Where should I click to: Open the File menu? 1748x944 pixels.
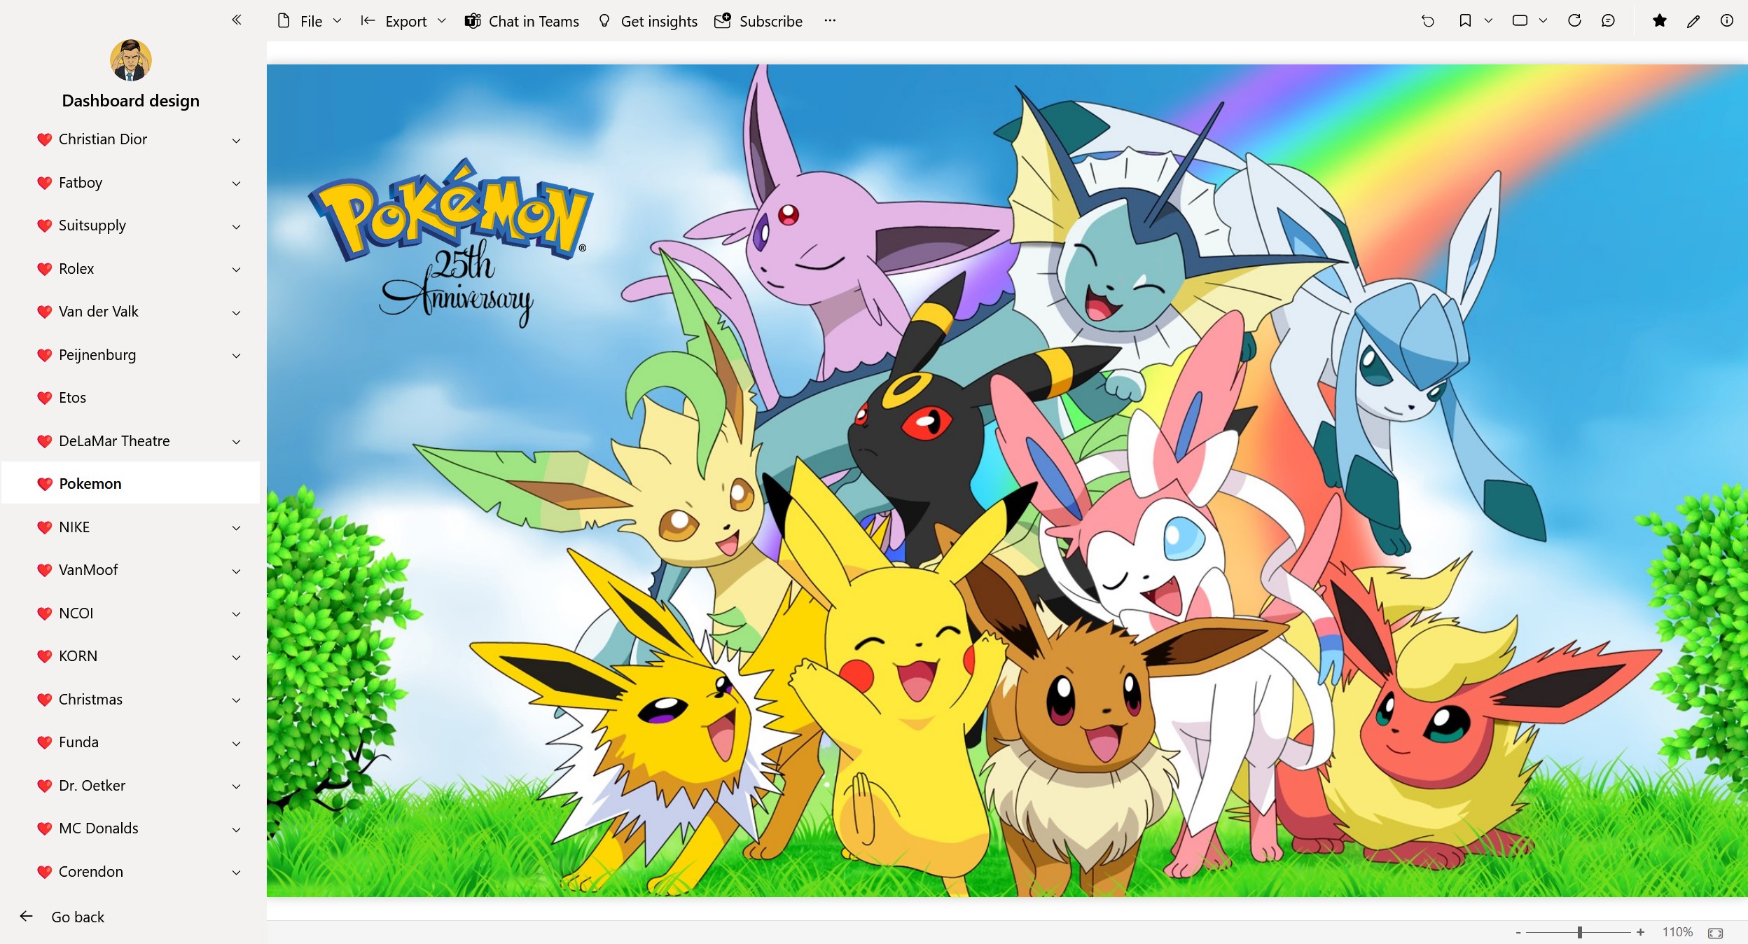310,21
